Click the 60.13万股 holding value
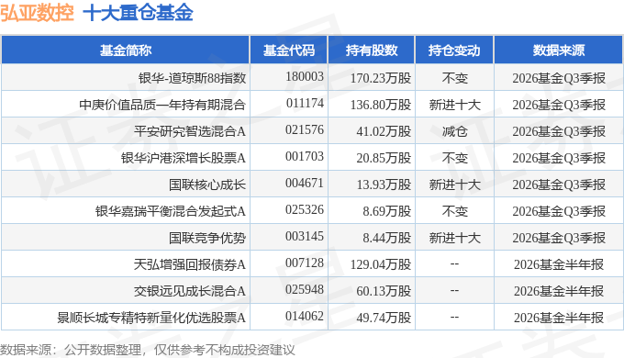Viewport: 624px width, 358px height. pos(384,292)
